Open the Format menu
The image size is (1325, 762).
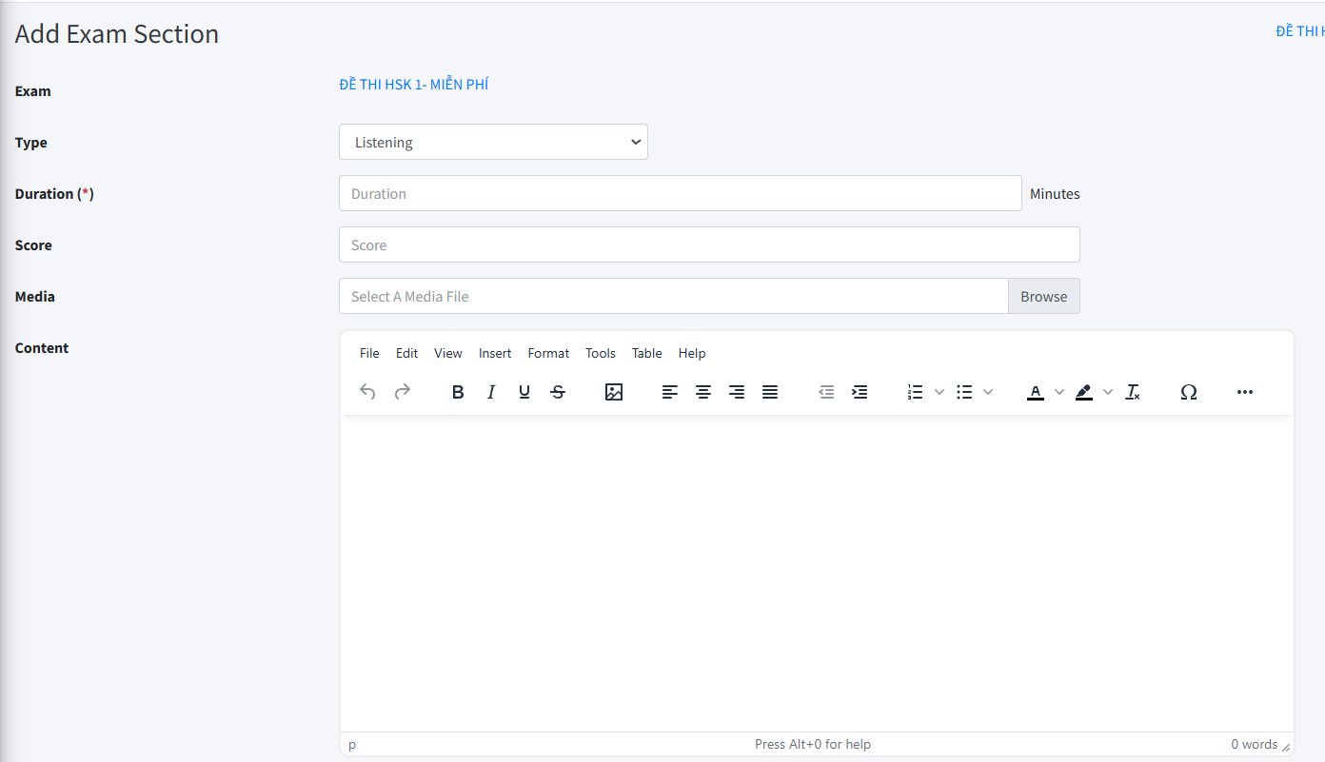[x=548, y=353]
